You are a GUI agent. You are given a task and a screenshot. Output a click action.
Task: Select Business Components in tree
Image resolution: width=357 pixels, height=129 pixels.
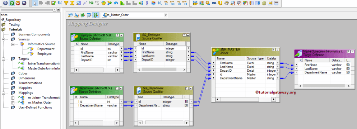tap(34, 34)
